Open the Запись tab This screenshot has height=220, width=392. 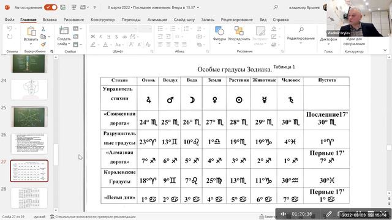point(208,20)
